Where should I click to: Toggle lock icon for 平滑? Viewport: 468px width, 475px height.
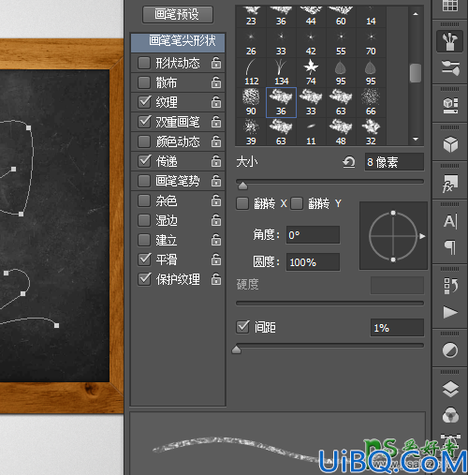pos(216,260)
